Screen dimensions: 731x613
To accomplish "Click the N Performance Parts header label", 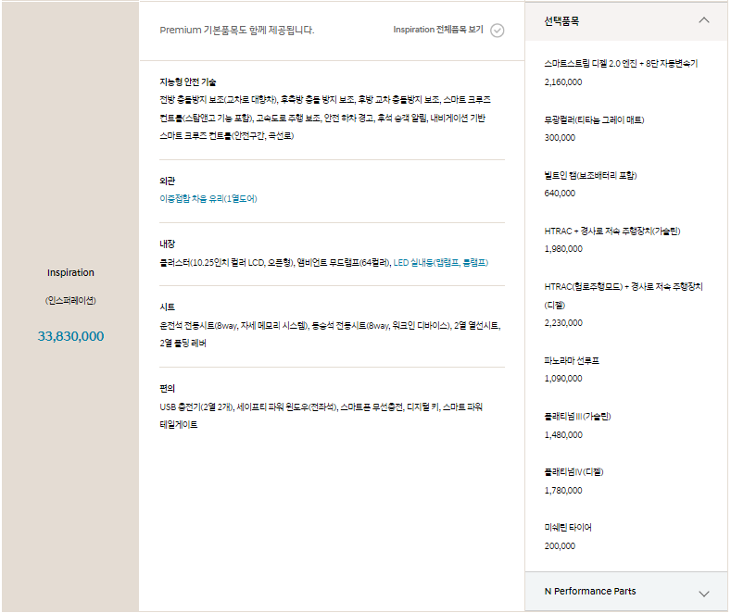I will pos(590,591).
